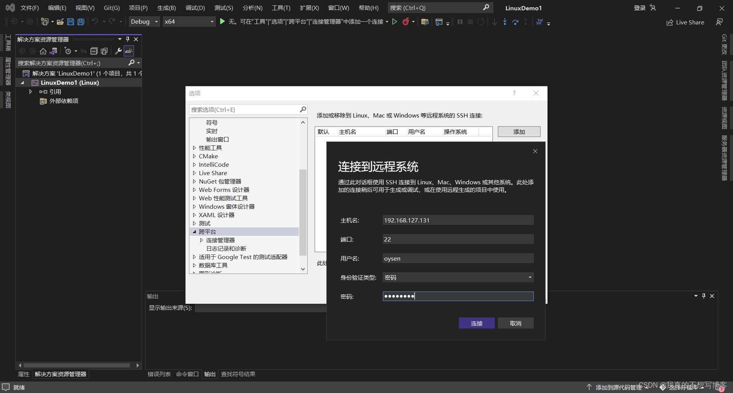The height and width of the screenshot is (393, 733).
Task: Click the Live Share button
Action: [x=685, y=22]
